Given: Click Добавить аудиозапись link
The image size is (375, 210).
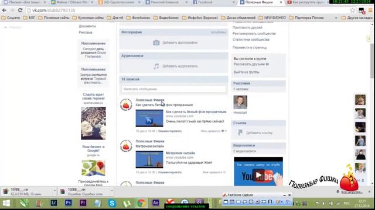Looking at the screenshot, I should (180, 66).
